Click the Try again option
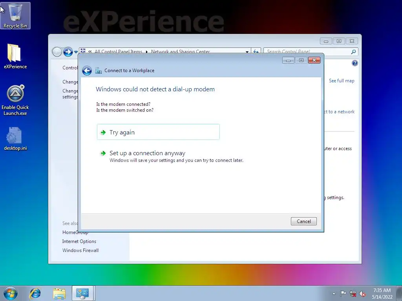402x301 pixels. 158,132
